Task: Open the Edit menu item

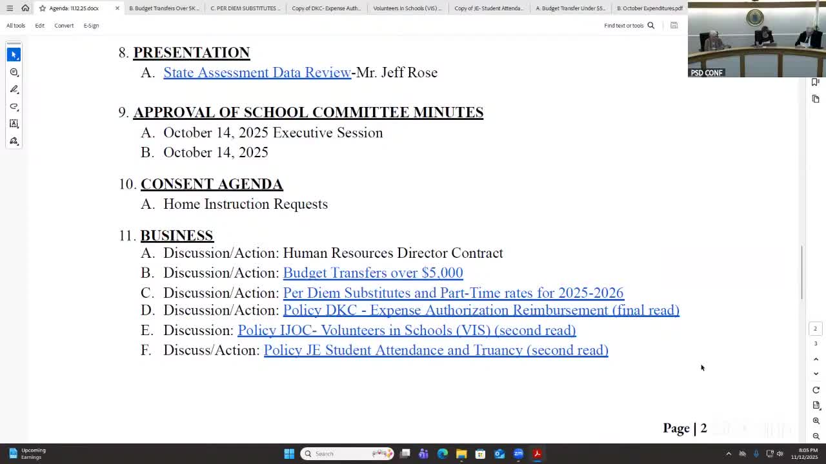Action: pyautogui.click(x=39, y=25)
